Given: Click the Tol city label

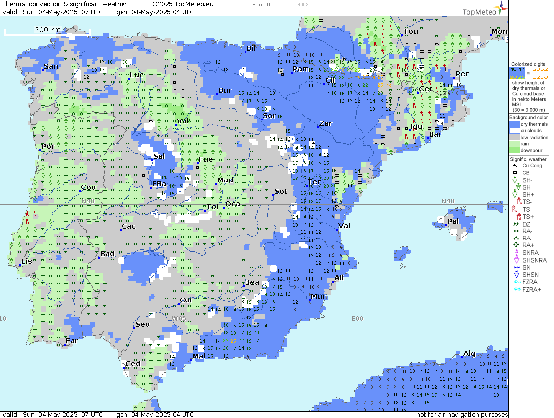Looking at the screenshot, I should pyautogui.click(x=212, y=207).
